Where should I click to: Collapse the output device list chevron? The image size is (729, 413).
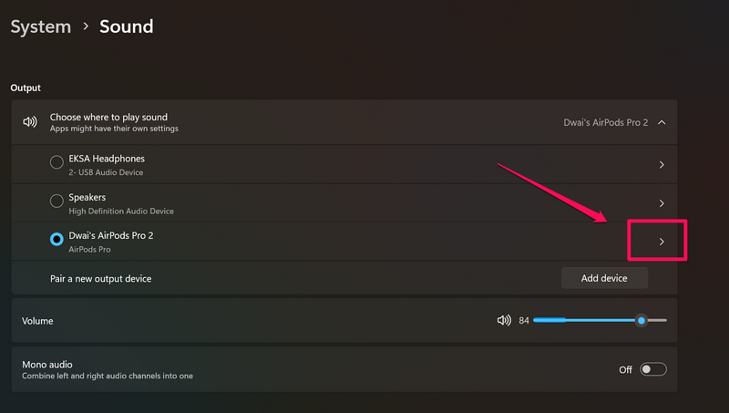point(662,122)
